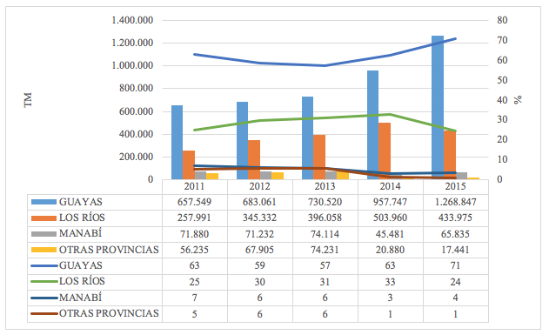Click the table cell showing 503.960

(390, 218)
